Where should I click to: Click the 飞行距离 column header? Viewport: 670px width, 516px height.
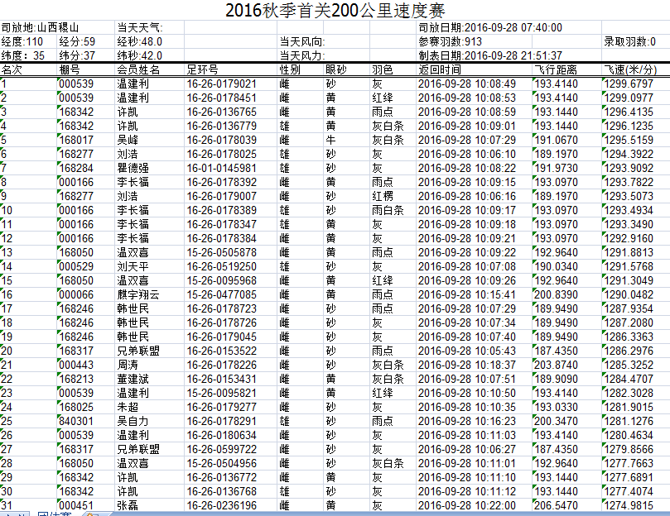556,69
